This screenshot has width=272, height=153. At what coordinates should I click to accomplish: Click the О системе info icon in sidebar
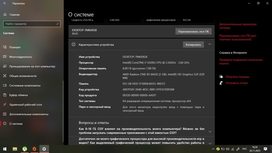point(5,124)
